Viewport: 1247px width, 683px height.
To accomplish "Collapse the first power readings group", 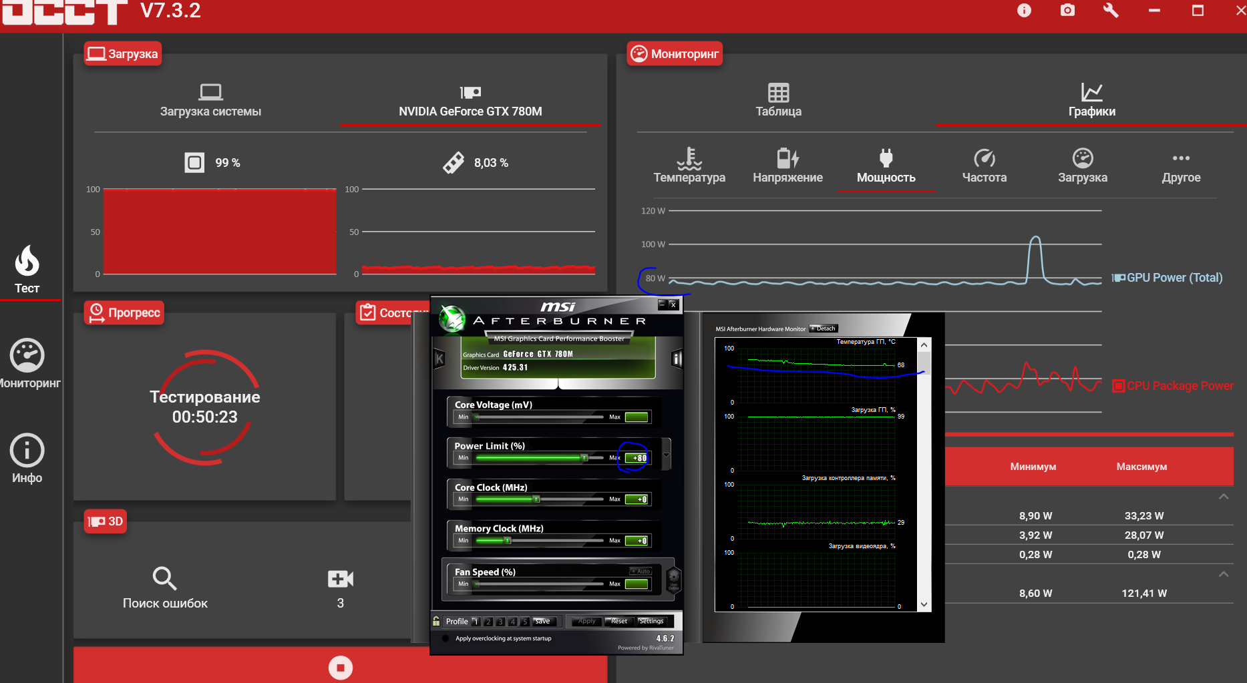I will click(1224, 497).
